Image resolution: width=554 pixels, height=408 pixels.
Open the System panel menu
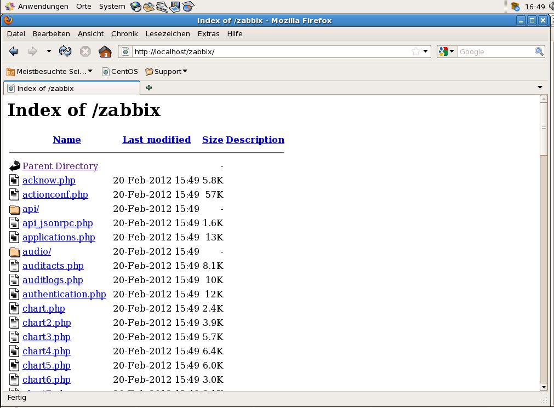pos(112,7)
